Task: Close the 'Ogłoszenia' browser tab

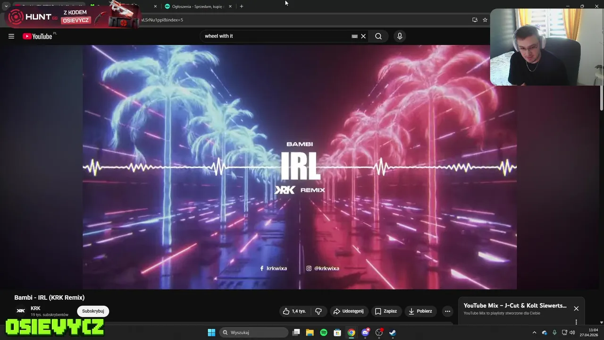Action: tap(230, 7)
